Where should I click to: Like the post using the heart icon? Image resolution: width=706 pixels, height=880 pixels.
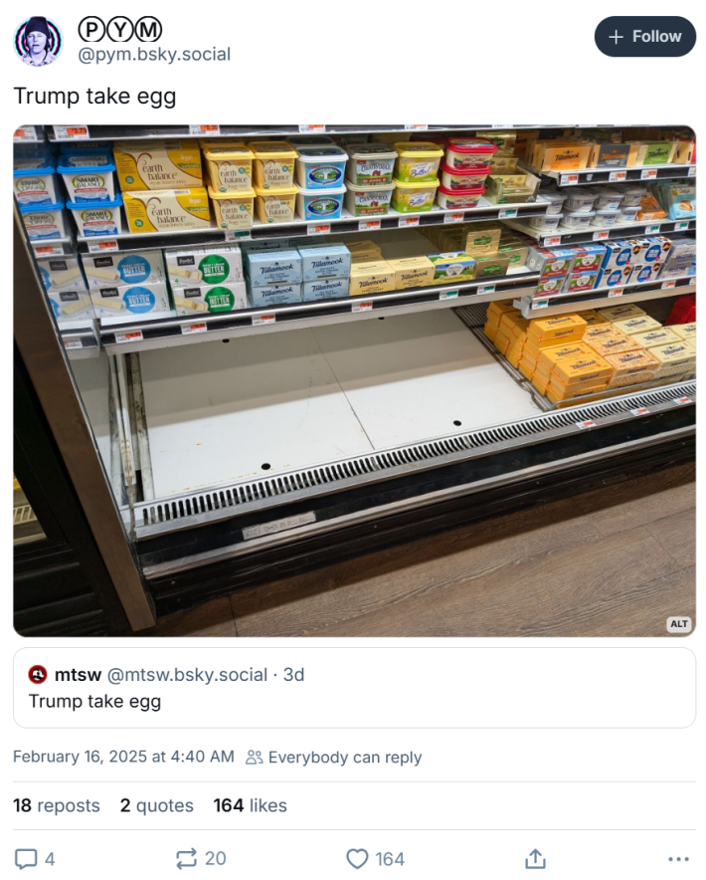tap(357, 857)
